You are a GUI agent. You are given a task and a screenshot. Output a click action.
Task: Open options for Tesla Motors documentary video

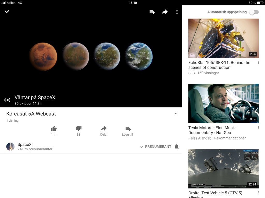tap(258, 128)
